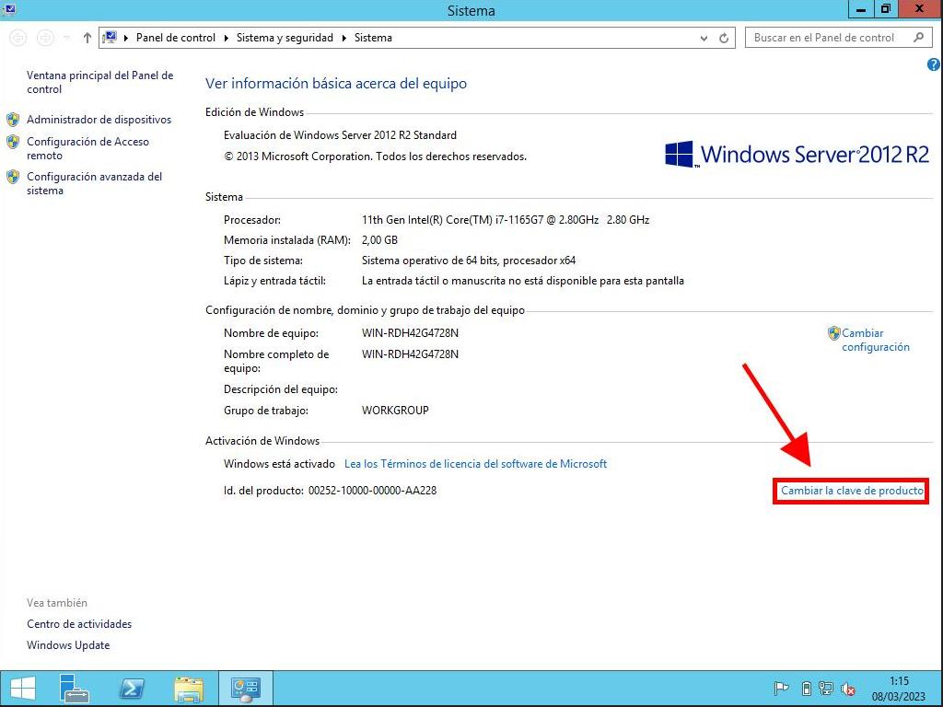This screenshot has width=943, height=707.
Task: Open the clock showing 1:15 08/03/2023
Action: (x=899, y=689)
